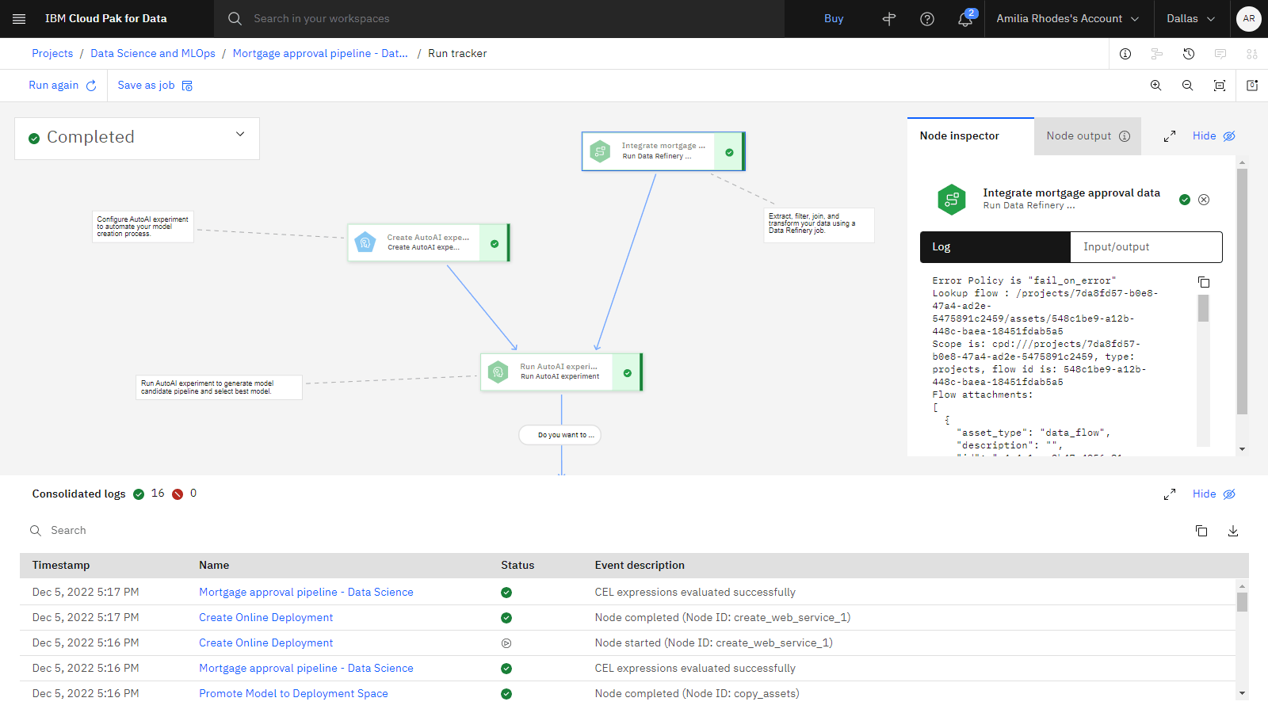The width and height of the screenshot is (1268, 713).
Task: Open Mortgage approval pipeline breadcrumb link
Action: 320,54
